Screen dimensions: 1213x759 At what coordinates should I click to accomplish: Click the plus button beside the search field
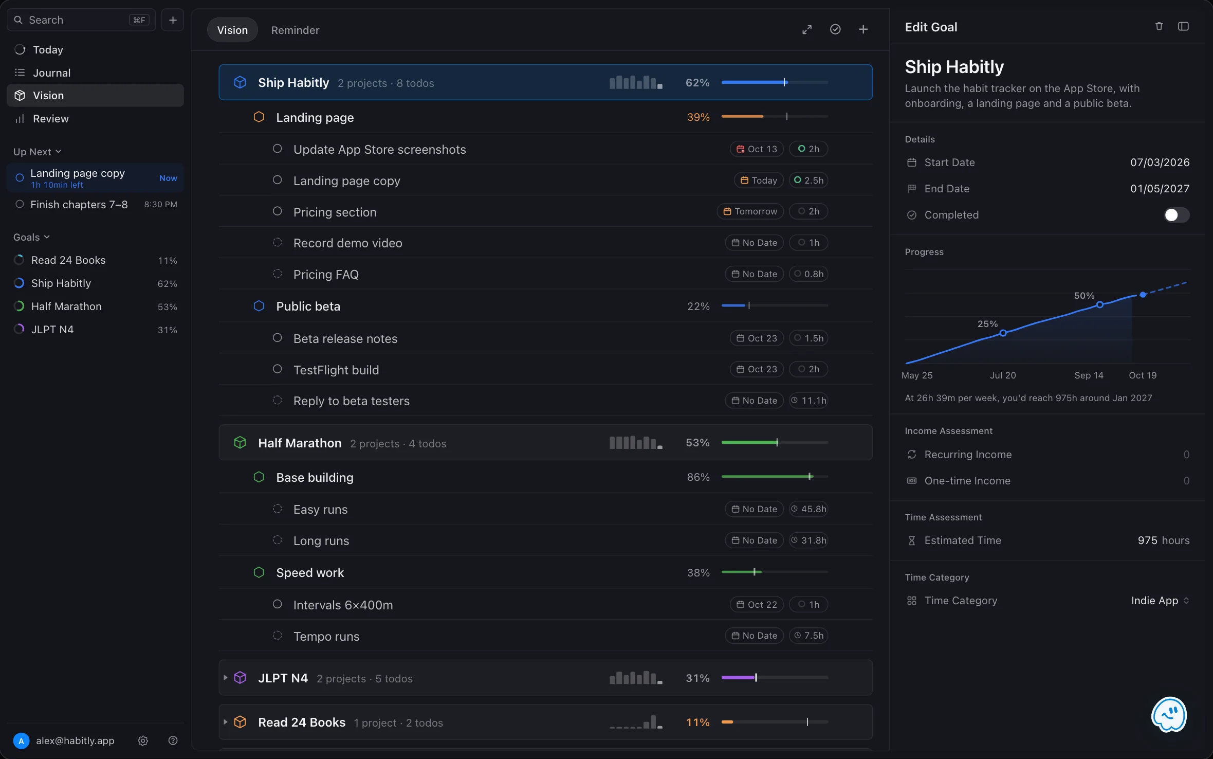(173, 20)
